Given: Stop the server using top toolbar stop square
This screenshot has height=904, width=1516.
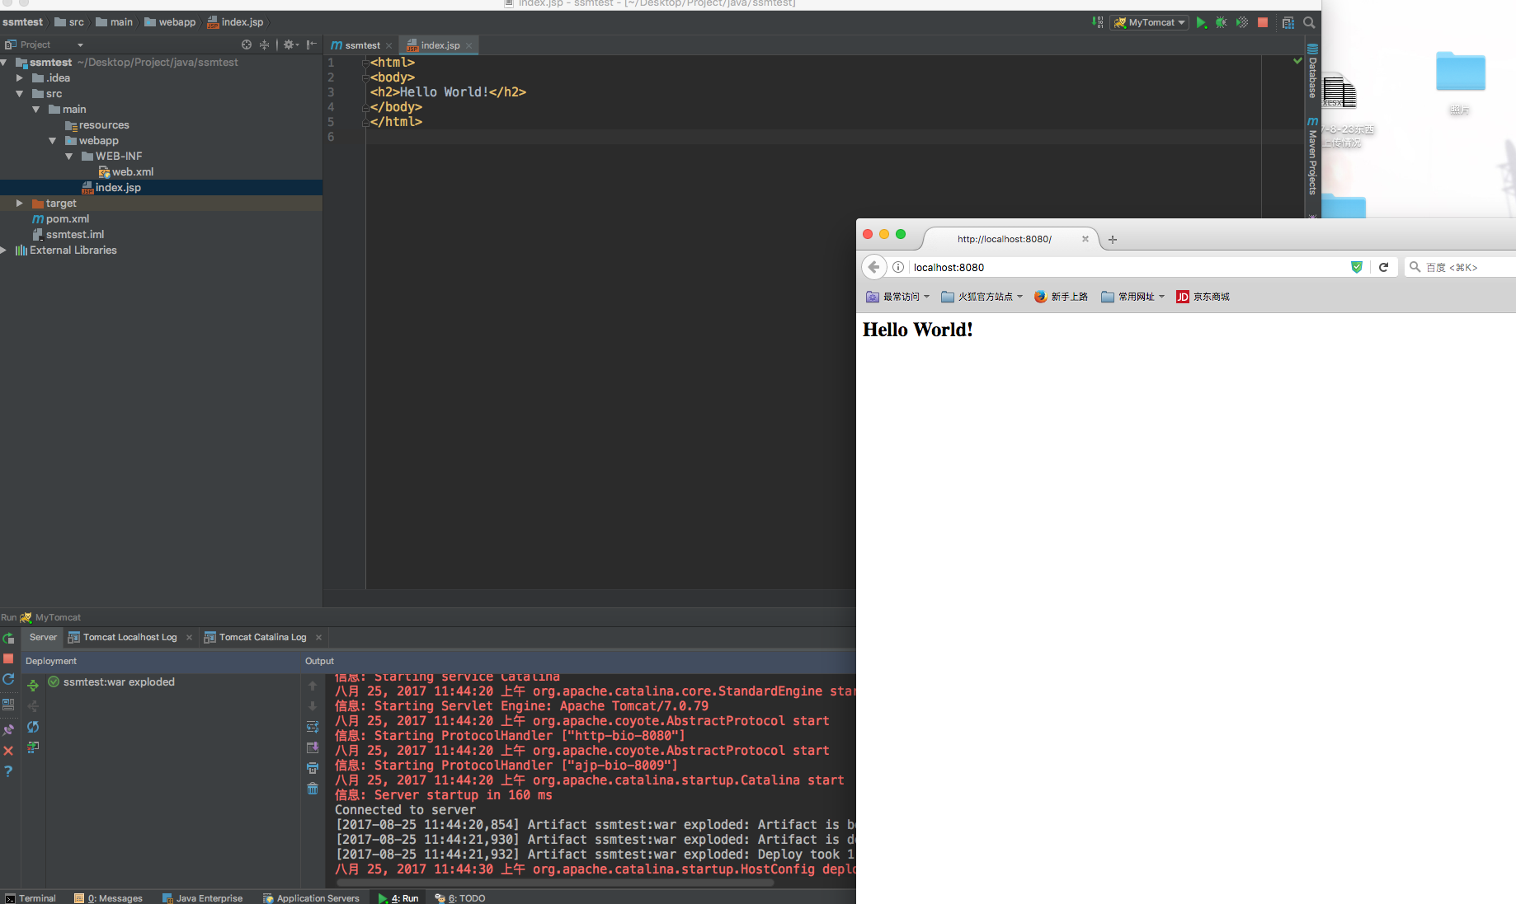Looking at the screenshot, I should (1263, 23).
